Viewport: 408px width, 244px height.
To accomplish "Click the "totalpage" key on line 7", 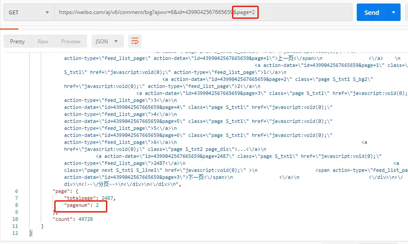I will (80, 198).
